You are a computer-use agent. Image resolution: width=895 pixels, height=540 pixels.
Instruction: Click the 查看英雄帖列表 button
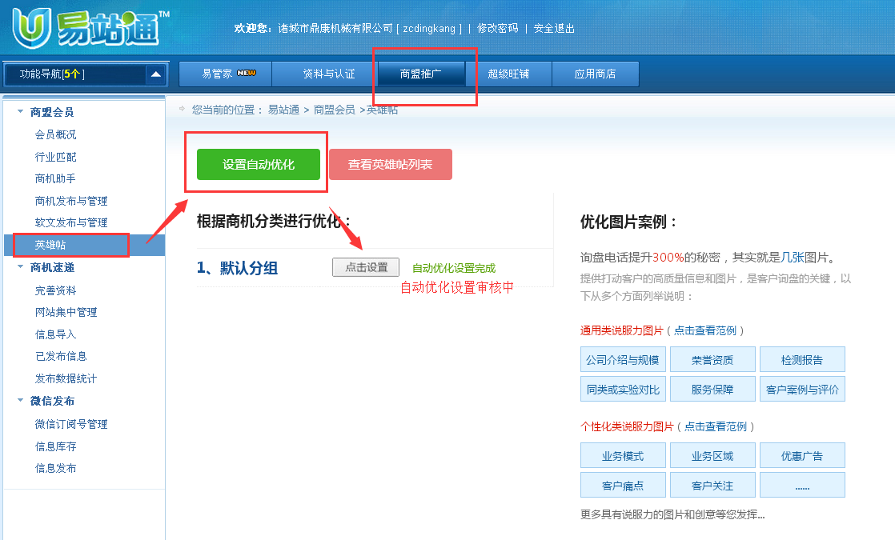point(390,165)
